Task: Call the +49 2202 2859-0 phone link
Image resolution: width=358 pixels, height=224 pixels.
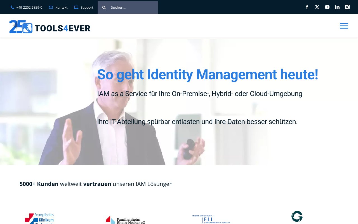Action: pyautogui.click(x=29, y=7)
